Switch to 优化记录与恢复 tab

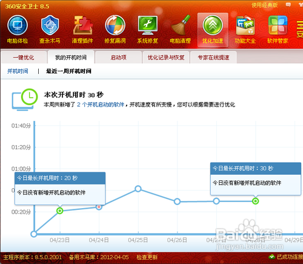click(166, 58)
